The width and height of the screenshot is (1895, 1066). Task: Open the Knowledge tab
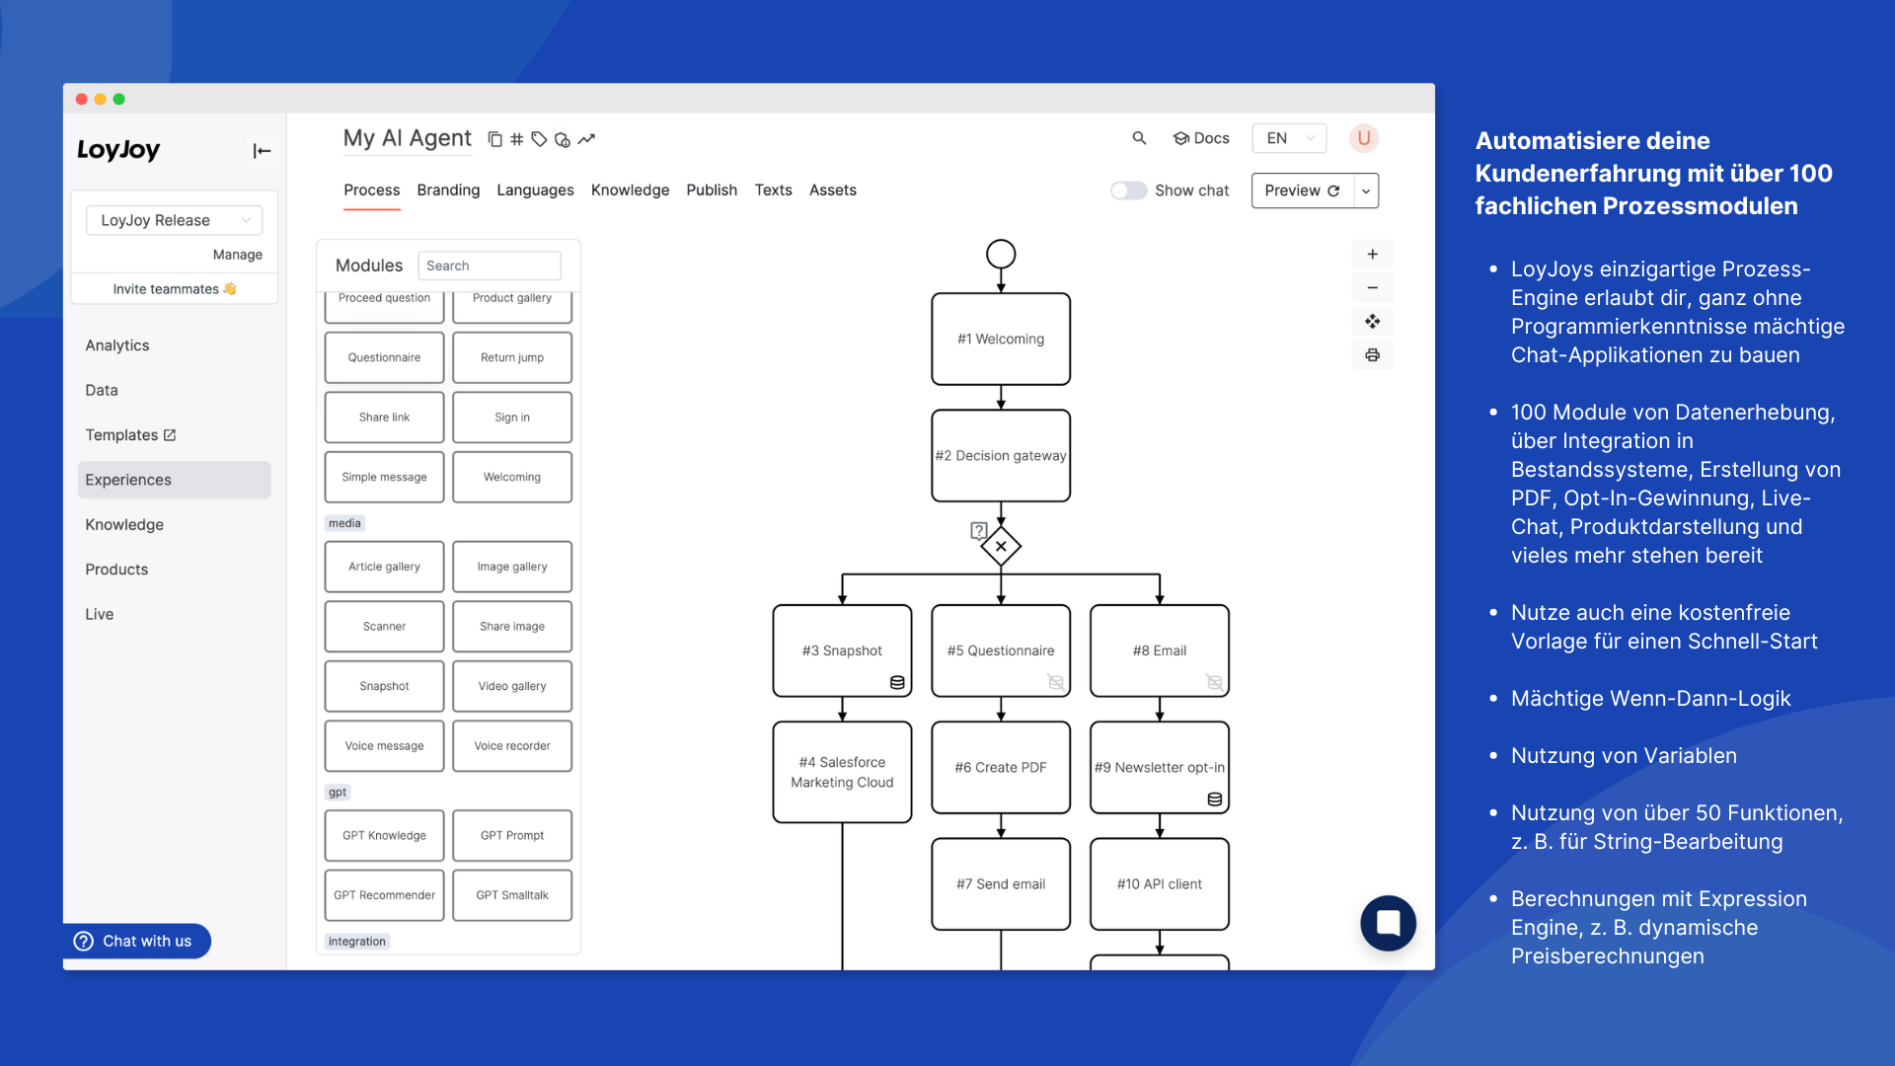coord(630,190)
